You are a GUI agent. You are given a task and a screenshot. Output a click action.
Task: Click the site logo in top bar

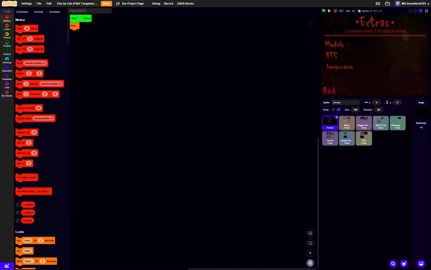click(10, 3)
